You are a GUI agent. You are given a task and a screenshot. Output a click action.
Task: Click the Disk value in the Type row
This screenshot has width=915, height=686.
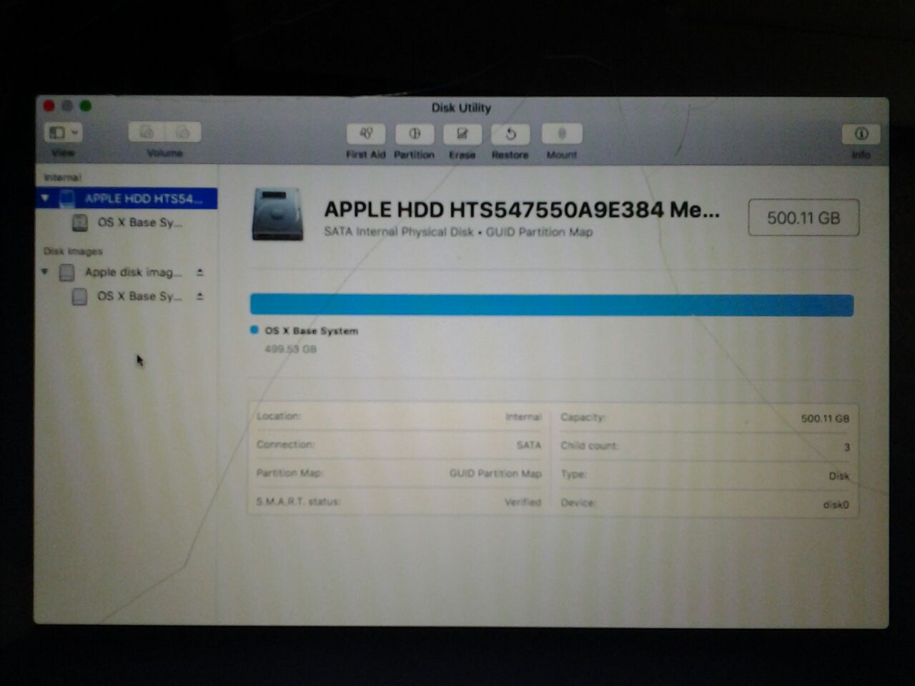point(839,476)
